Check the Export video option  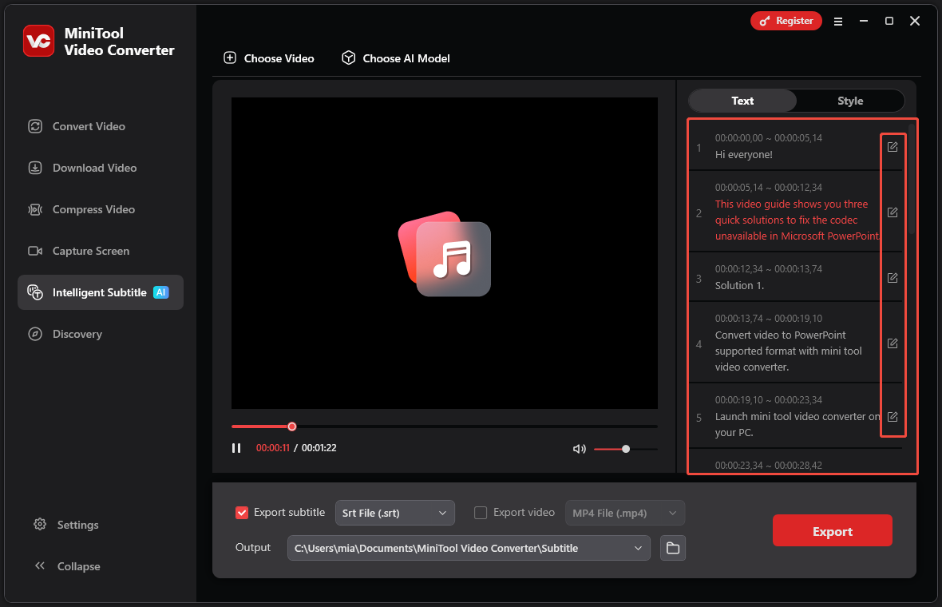(x=481, y=512)
